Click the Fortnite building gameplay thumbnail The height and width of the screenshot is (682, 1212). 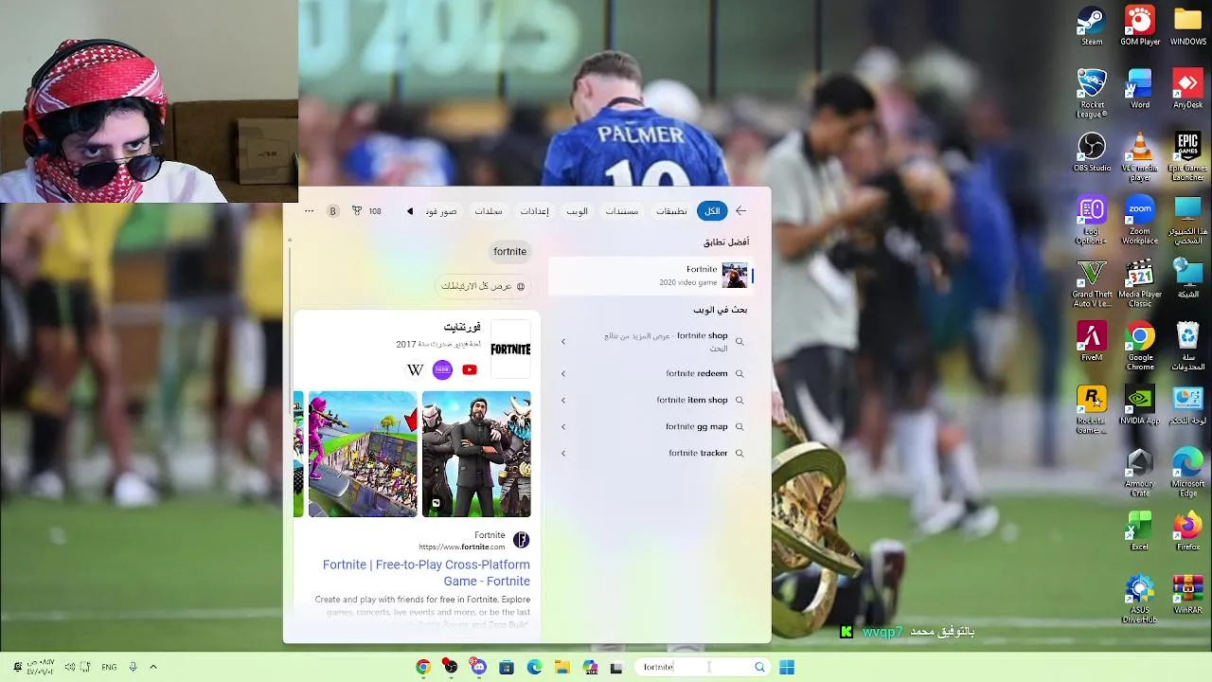(363, 454)
